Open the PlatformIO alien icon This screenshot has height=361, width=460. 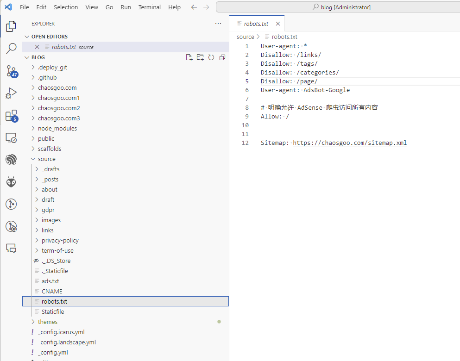11,182
